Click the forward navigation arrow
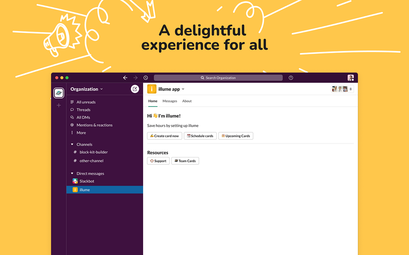The height and width of the screenshot is (255, 409). click(135, 78)
